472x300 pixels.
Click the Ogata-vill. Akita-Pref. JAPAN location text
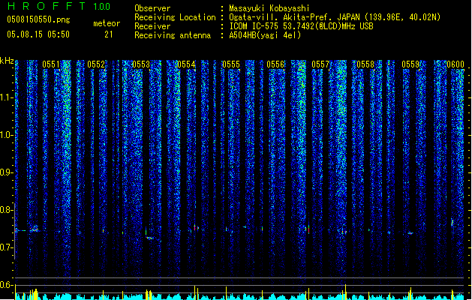tap(335, 17)
